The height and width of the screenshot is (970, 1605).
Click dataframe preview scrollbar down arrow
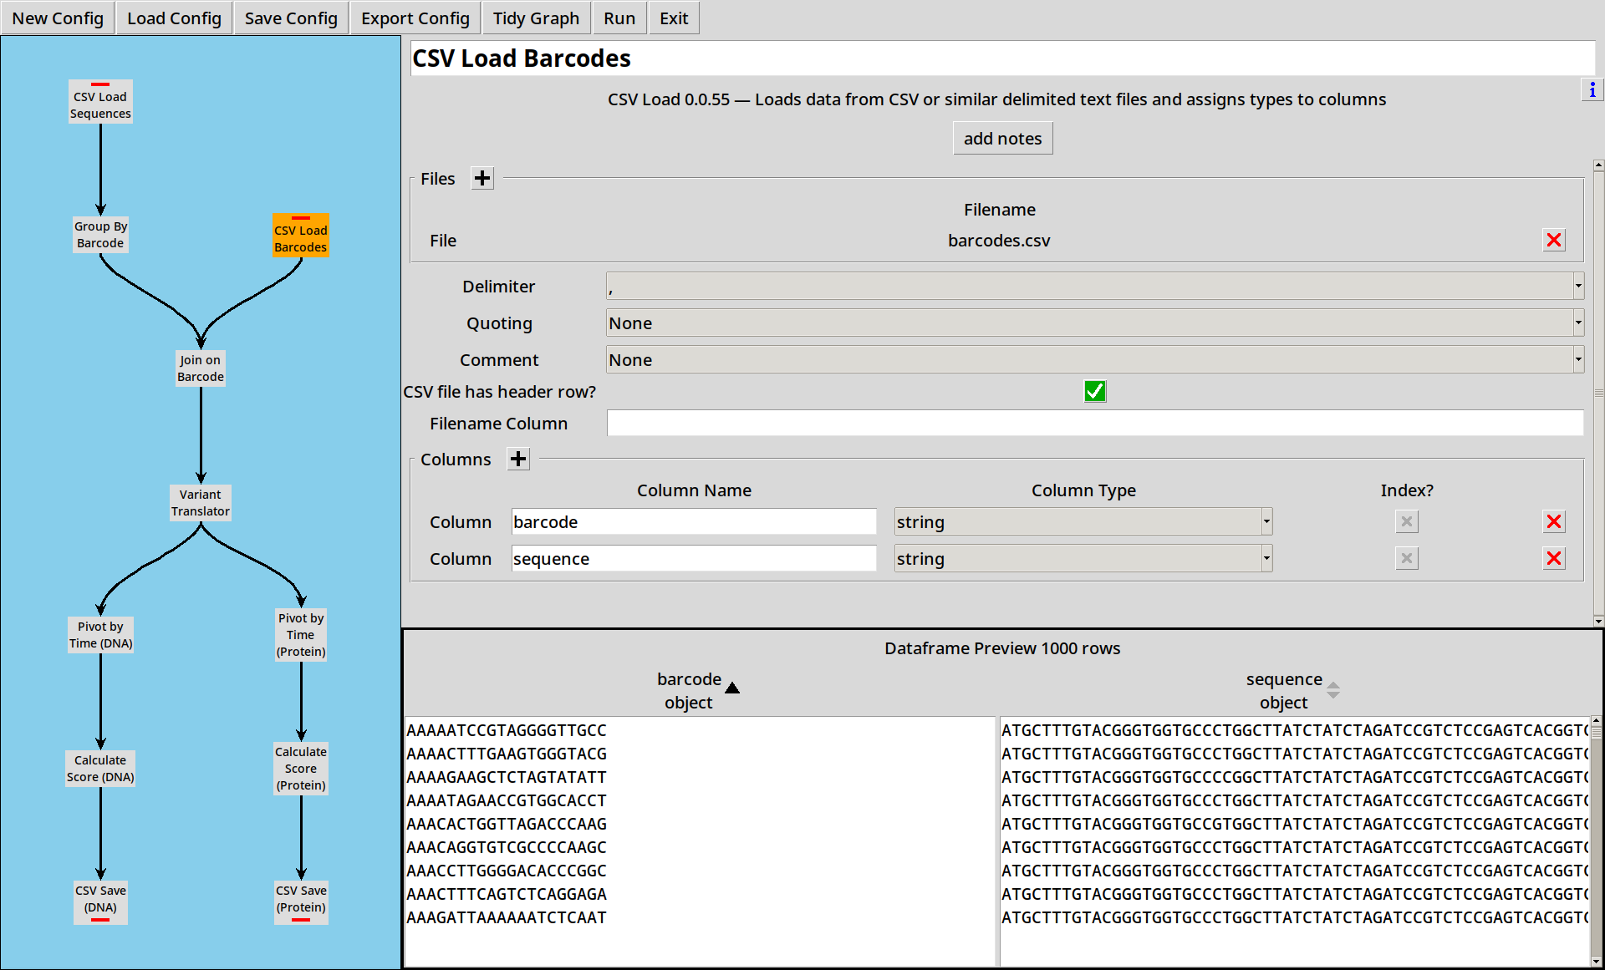pos(1596,961)
